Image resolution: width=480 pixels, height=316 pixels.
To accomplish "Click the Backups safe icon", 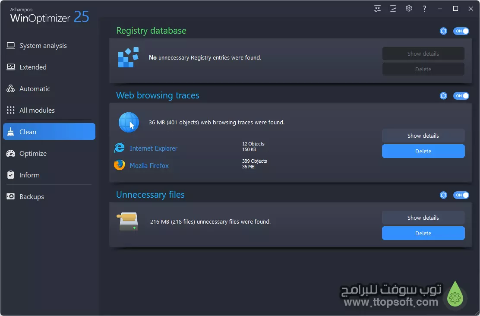I will click(11, 196).
